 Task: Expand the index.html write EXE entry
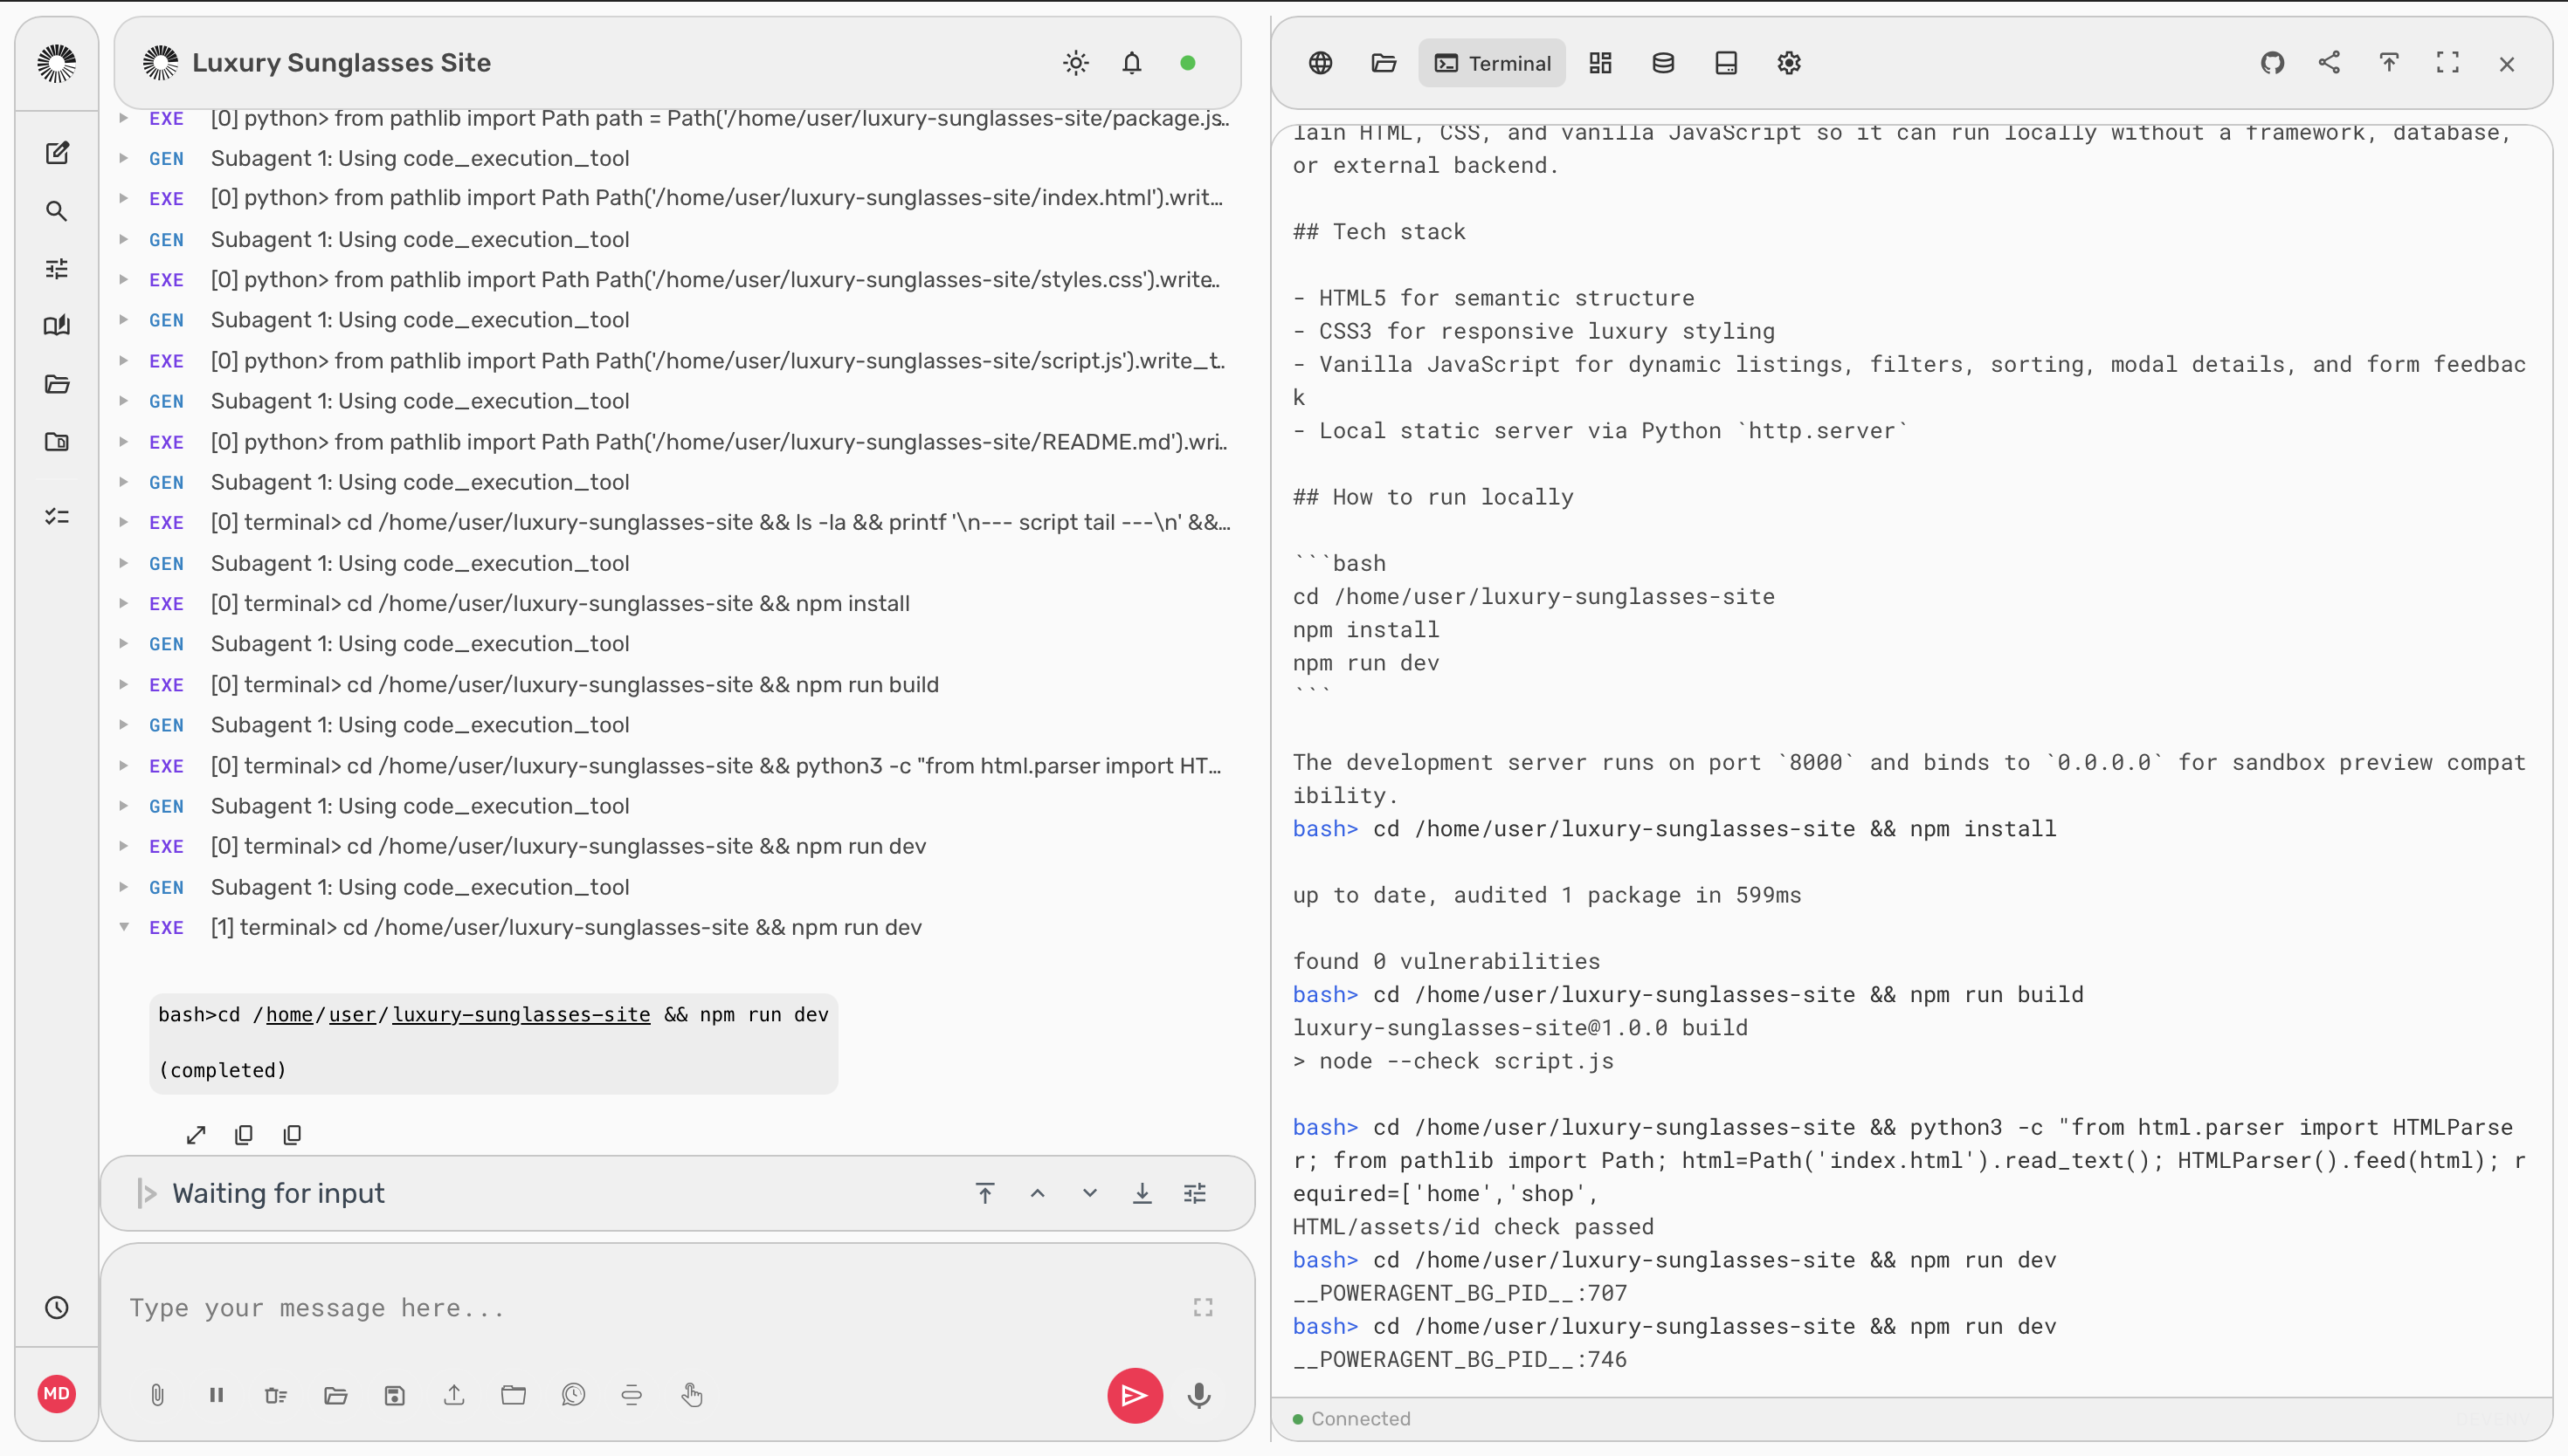pyautogui.click(x=124, y=198)
